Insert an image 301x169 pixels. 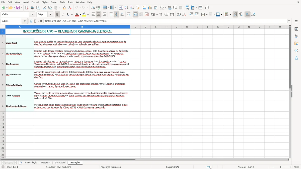click(x=144, y=8)
